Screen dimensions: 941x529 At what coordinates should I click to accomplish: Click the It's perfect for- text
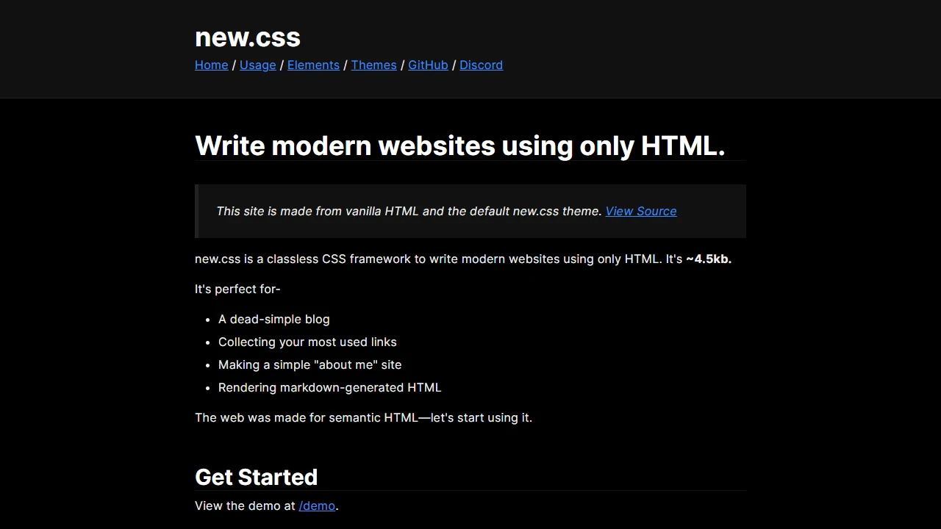click(x=237, y=289)
